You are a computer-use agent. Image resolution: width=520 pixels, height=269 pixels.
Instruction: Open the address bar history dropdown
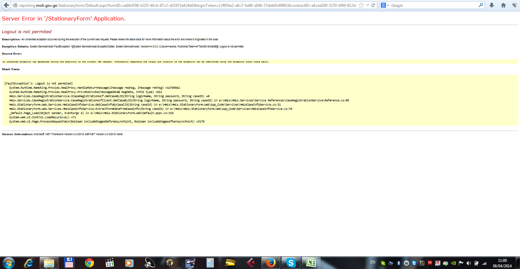coord(367,5)
